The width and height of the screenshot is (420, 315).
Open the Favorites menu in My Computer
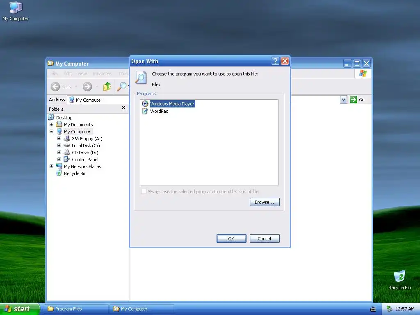coord(102,73)
